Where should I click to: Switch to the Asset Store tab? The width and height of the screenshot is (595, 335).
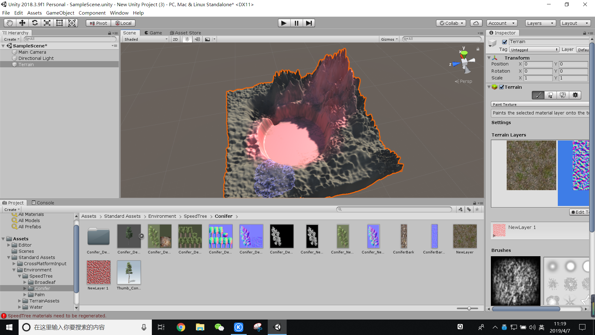[186, 33]
